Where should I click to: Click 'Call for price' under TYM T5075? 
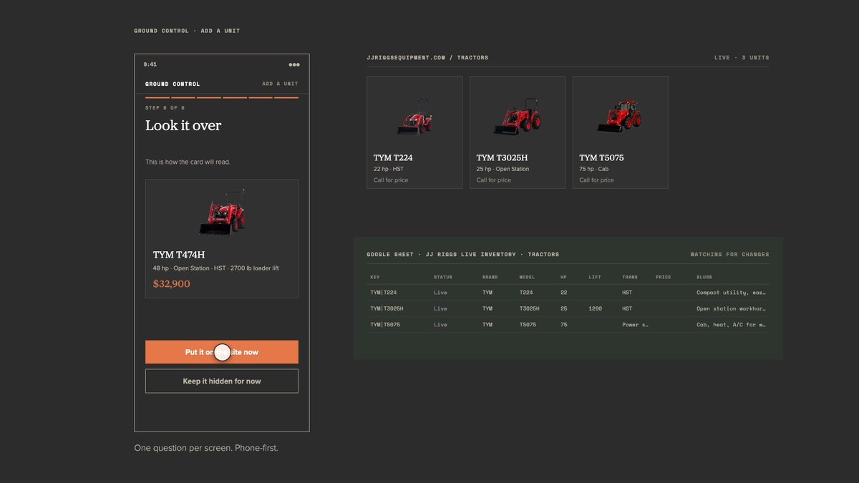click(596, 180)
